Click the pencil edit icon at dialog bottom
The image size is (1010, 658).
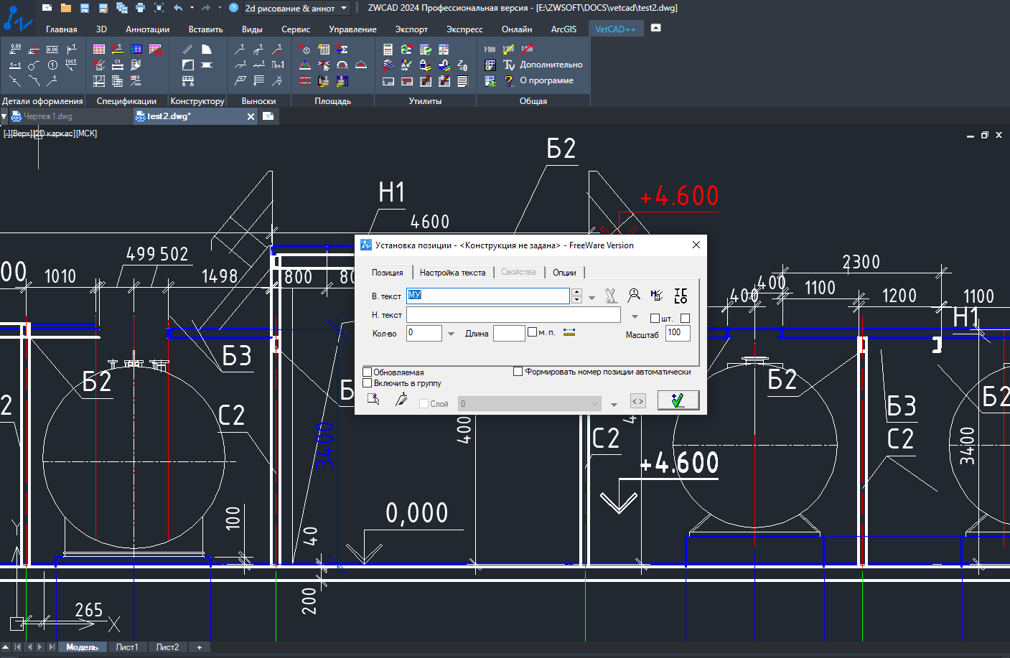click(401, 400)
